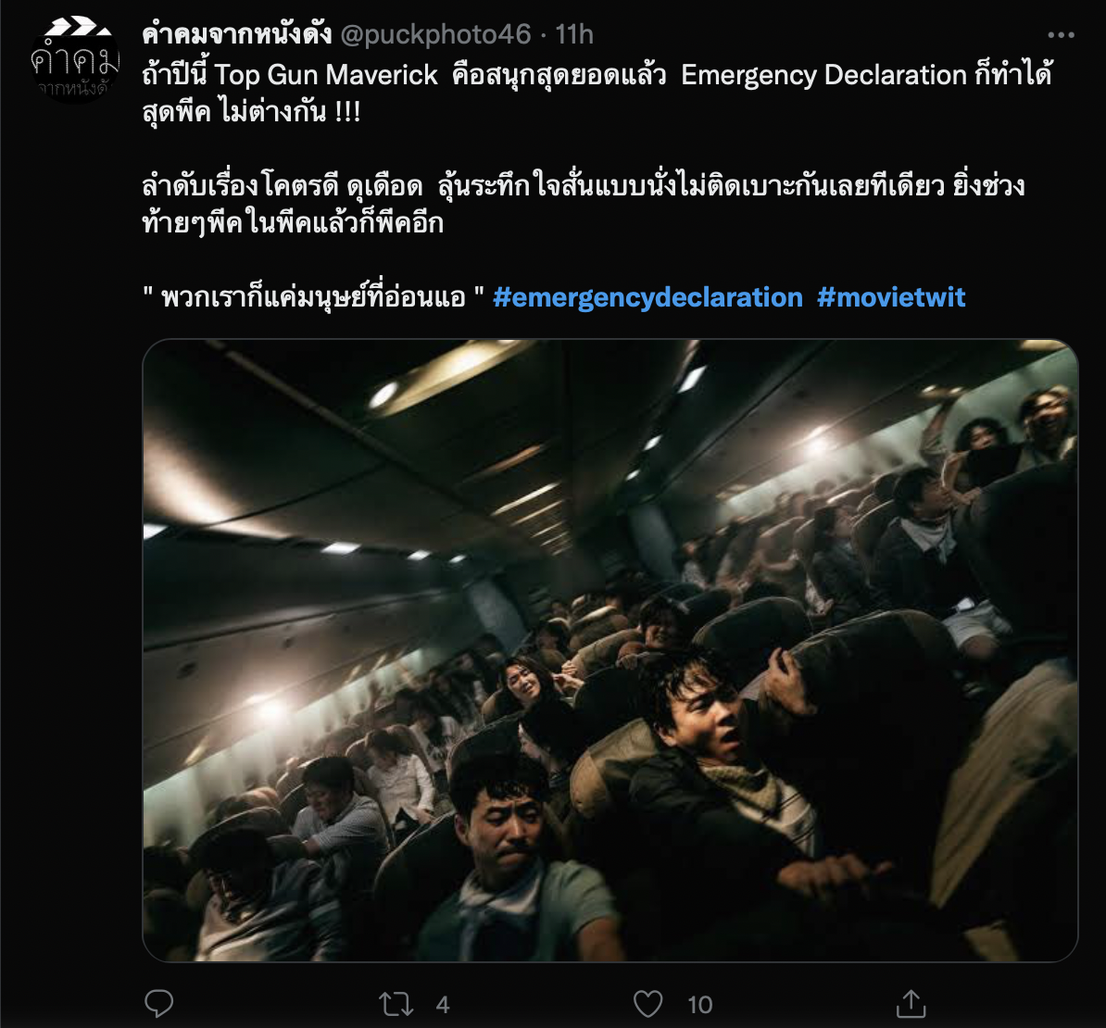This screenshot has height=1028, width=1106.
Task: Click the reply speech bubble icon
Action: click(x=158, y=1003)
